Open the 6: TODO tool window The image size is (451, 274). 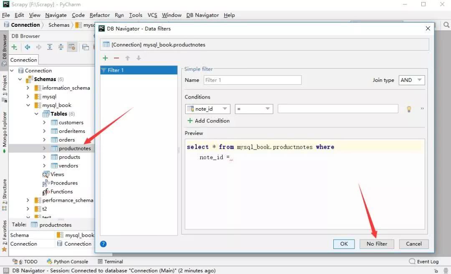tap(25, 261)
